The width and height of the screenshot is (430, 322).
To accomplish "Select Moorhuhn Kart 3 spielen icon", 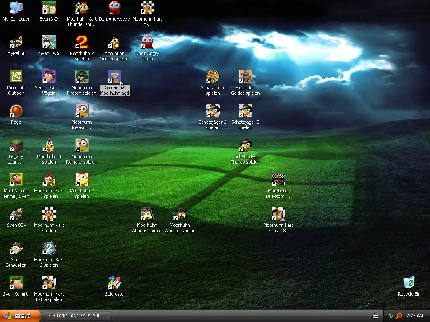I will click(x=49, y=179).
